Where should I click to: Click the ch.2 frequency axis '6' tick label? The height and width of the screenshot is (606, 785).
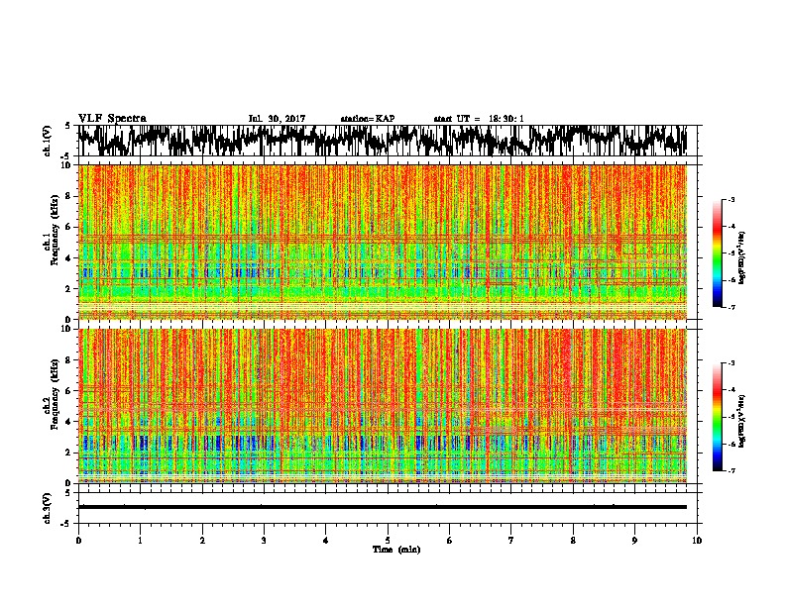pos(69,391)
